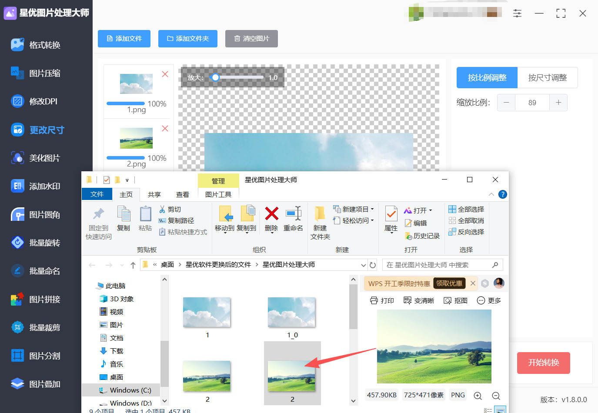The width and height of the screenshot is (598, 413).
Task: Select the 主页 ribbon tab
Action: (x=126, y=194)
